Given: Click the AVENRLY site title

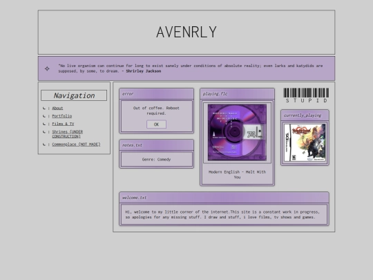Looking at the screenshot, I should pyautogui.click(x=186, y=32).
